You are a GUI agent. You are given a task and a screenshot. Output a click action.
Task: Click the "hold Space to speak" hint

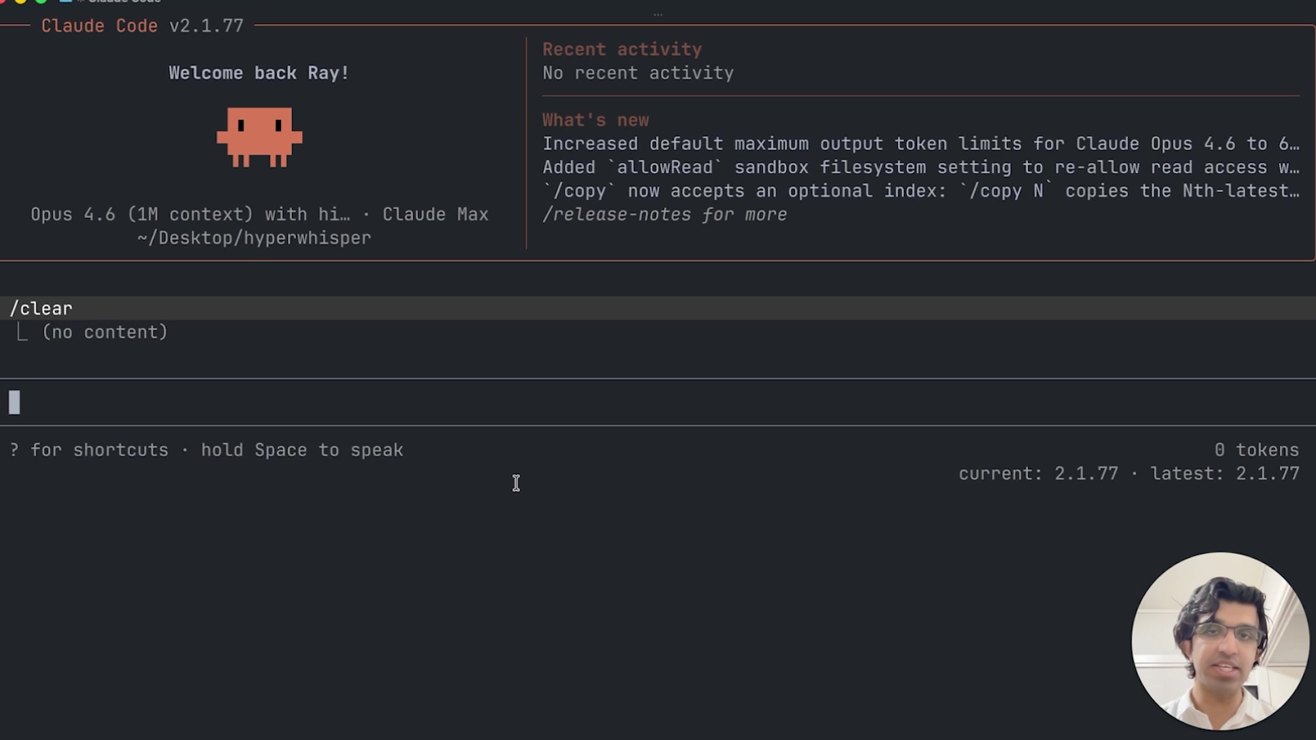pyautogui.click(x=302, y=450)
